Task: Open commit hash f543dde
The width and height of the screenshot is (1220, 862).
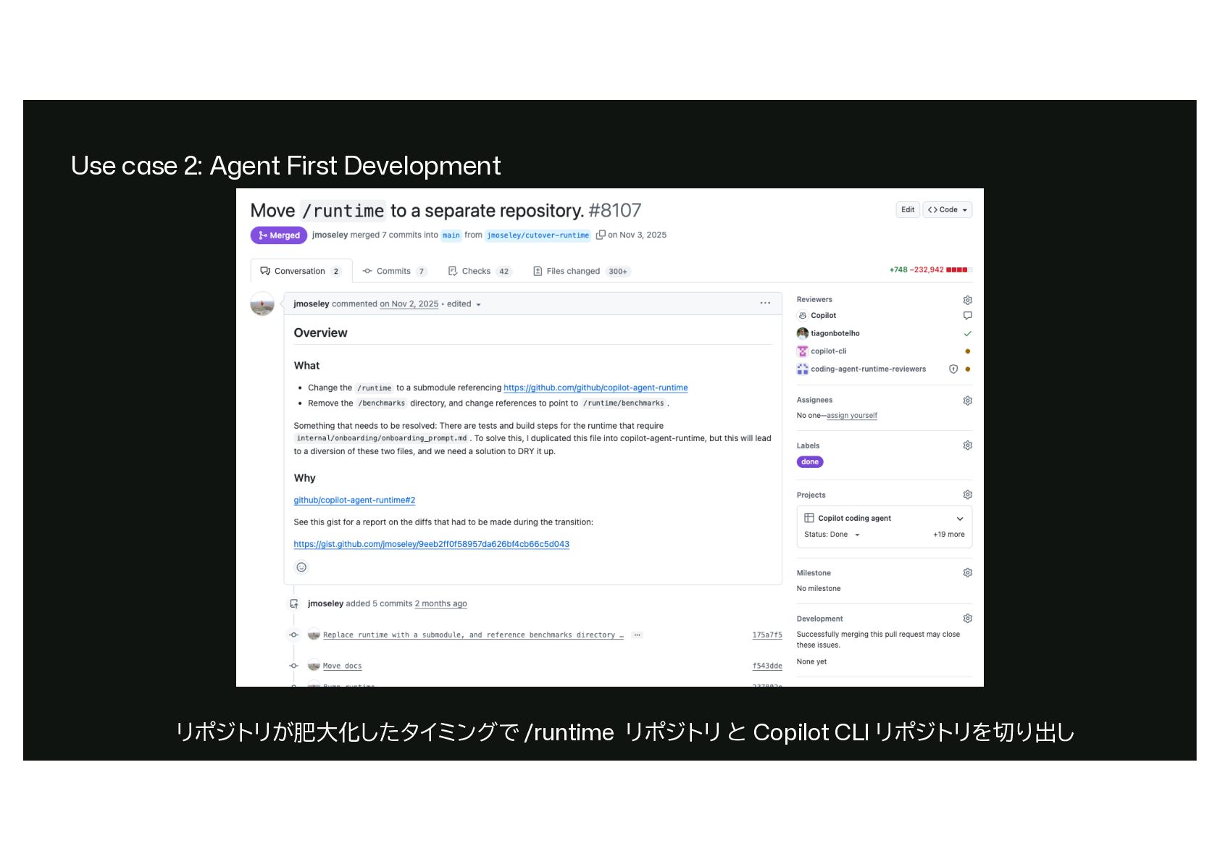Action: point(767,666)
